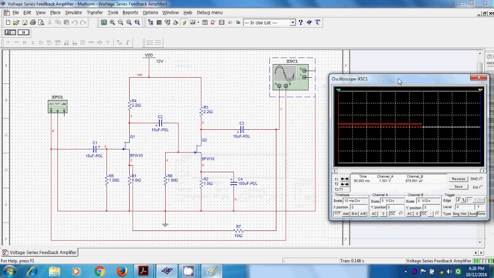Click the Forward Annotate arrow icon
The width and height of the screenshot is (494, 278).
(238, 23)
